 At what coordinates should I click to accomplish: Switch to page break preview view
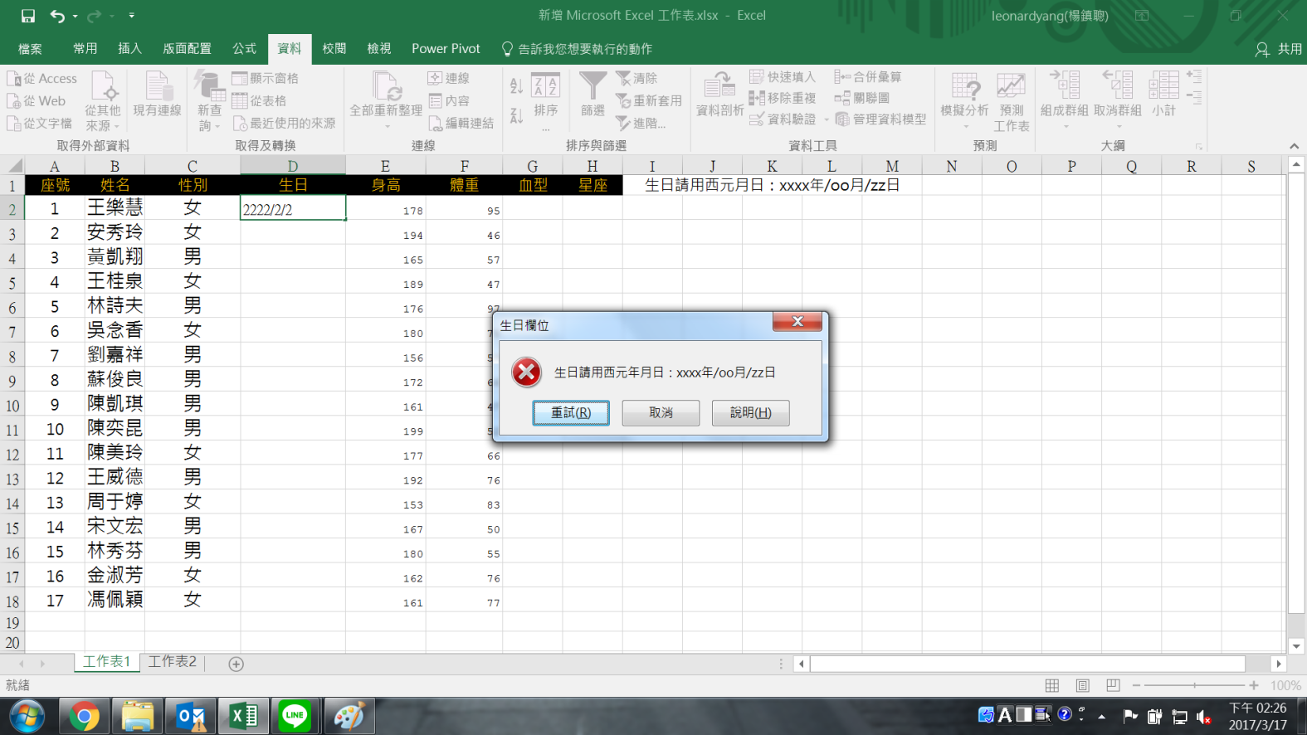[1113, 685]
